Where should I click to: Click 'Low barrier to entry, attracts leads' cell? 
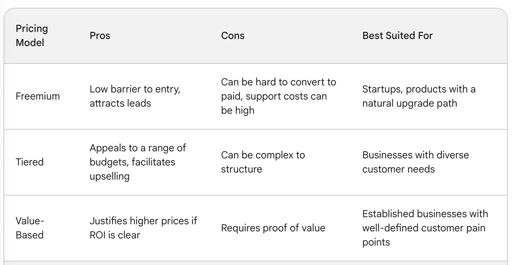[135, 96]
